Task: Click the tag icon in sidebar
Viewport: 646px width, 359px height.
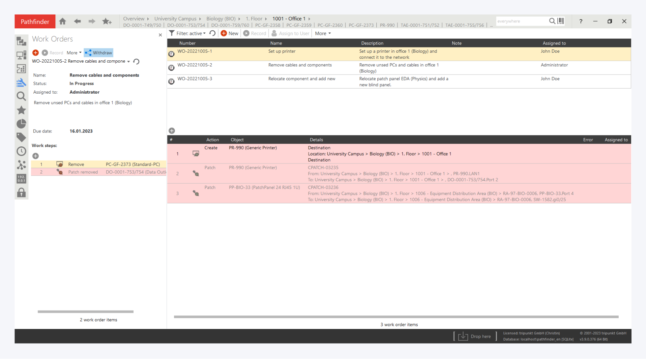Action: (x=21, y=137)
